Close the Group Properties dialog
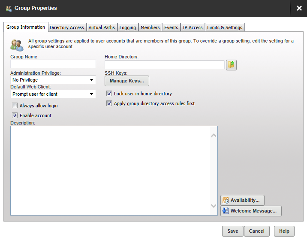This screenshot has height=240, width=307. pyautogui.click(x=299, y=8)
